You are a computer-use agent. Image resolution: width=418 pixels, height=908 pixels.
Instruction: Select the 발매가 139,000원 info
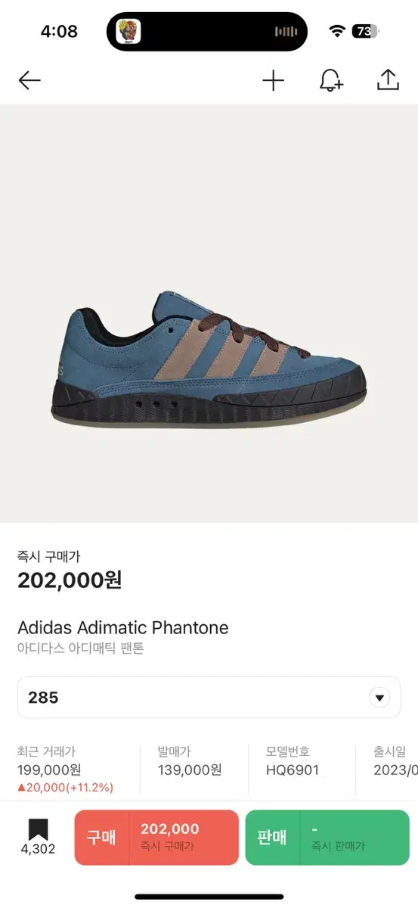point(190,761)
